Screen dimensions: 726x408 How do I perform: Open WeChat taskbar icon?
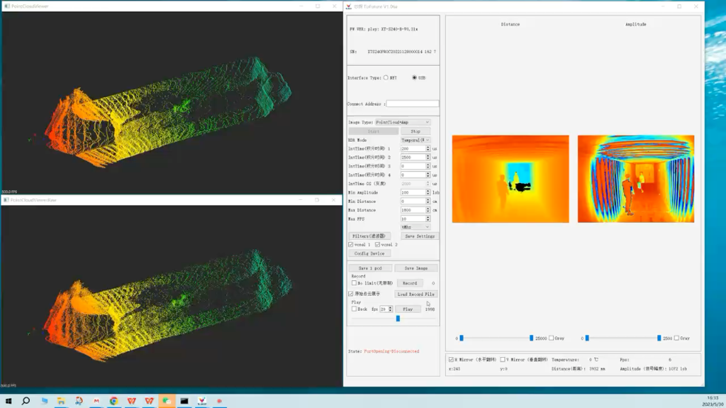click(x=167, y=401)
